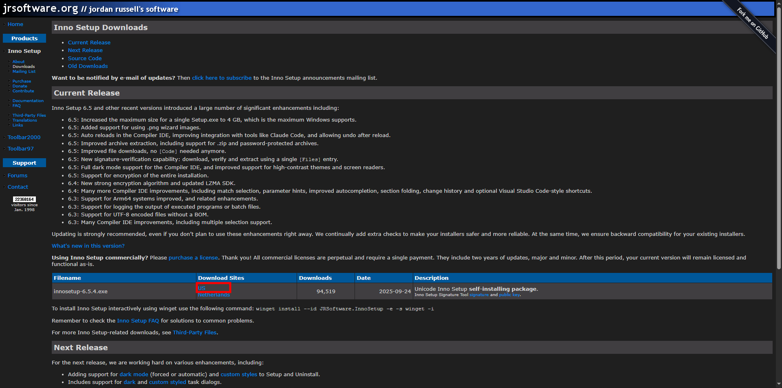Click the Downloads table column header
Screen dimensions: 782x388
(326, 278)
